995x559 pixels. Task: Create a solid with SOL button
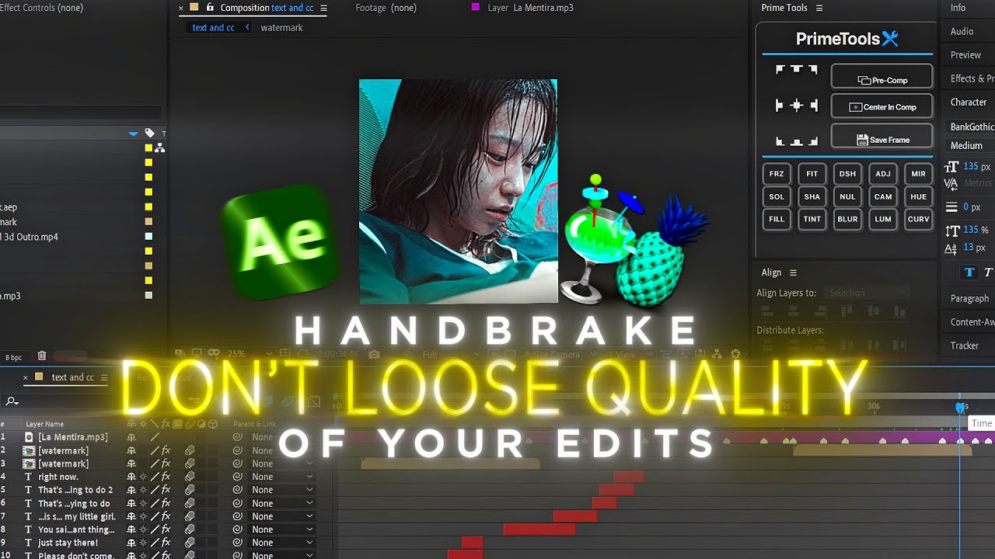tap(777, 196)
